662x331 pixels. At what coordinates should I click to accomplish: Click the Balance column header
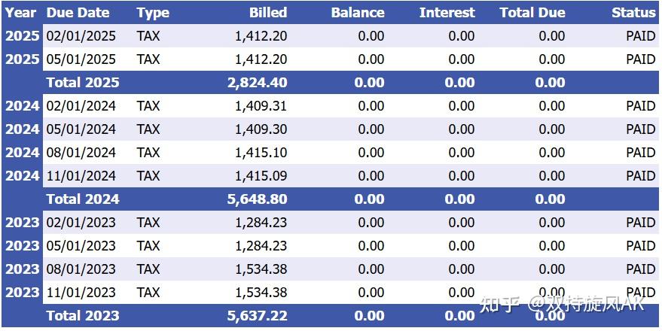[x=358, y=13]
